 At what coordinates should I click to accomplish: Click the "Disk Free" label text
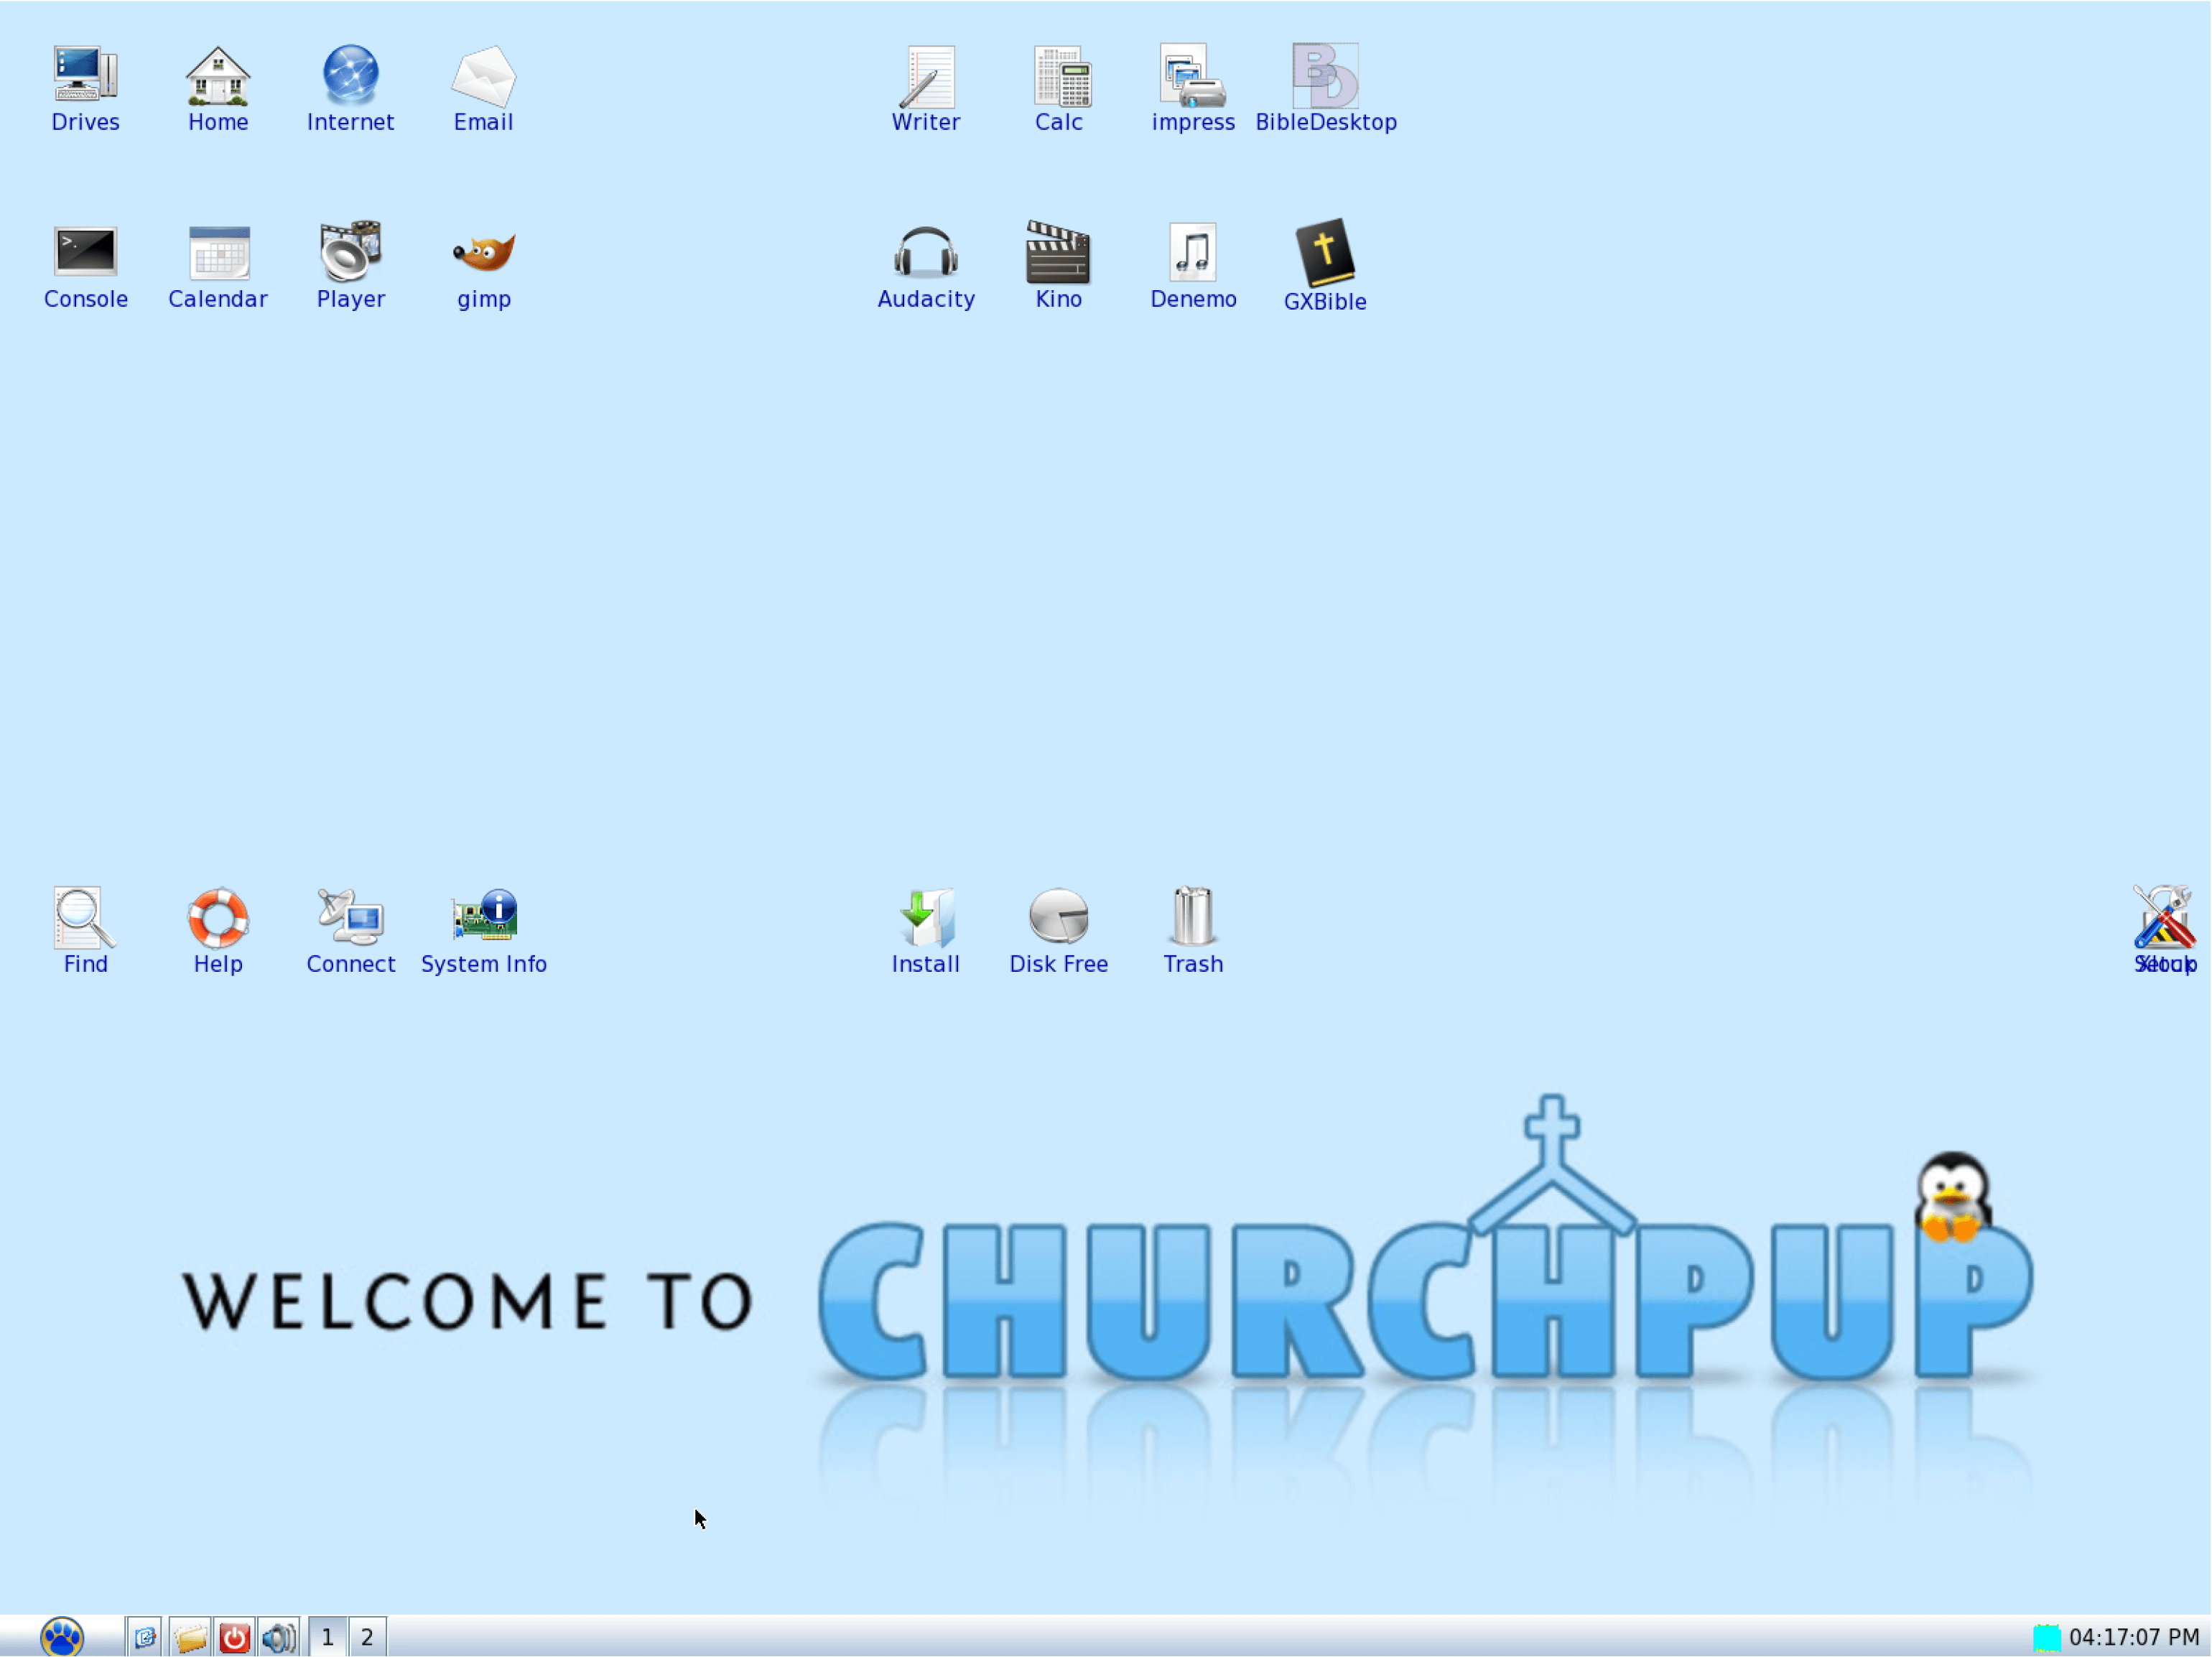[x=1058, y=964]
